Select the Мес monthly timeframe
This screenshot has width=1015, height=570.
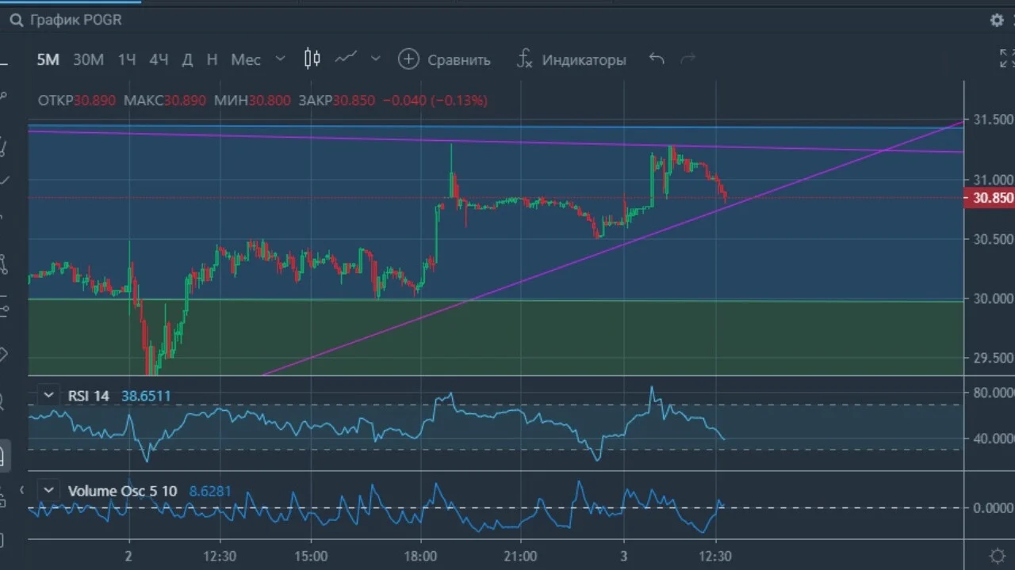click(x=246, y=59)
